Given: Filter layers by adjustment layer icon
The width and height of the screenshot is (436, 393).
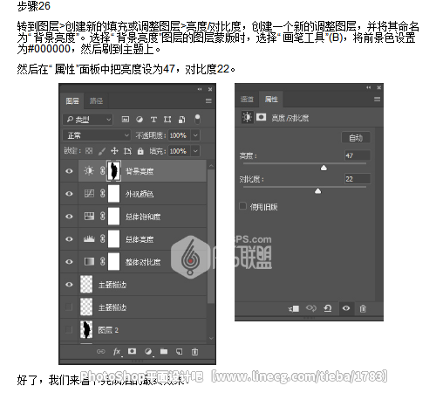Looking at the screenshot, I should [140, 119].
